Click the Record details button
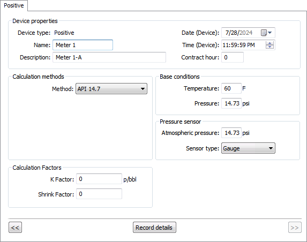The image size is (307, 242). (154, 228)
